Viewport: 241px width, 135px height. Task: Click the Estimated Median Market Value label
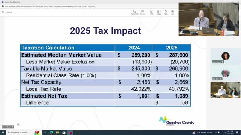(x=61, y=55)
